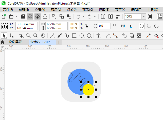Set shape to arc

(156, 26)
